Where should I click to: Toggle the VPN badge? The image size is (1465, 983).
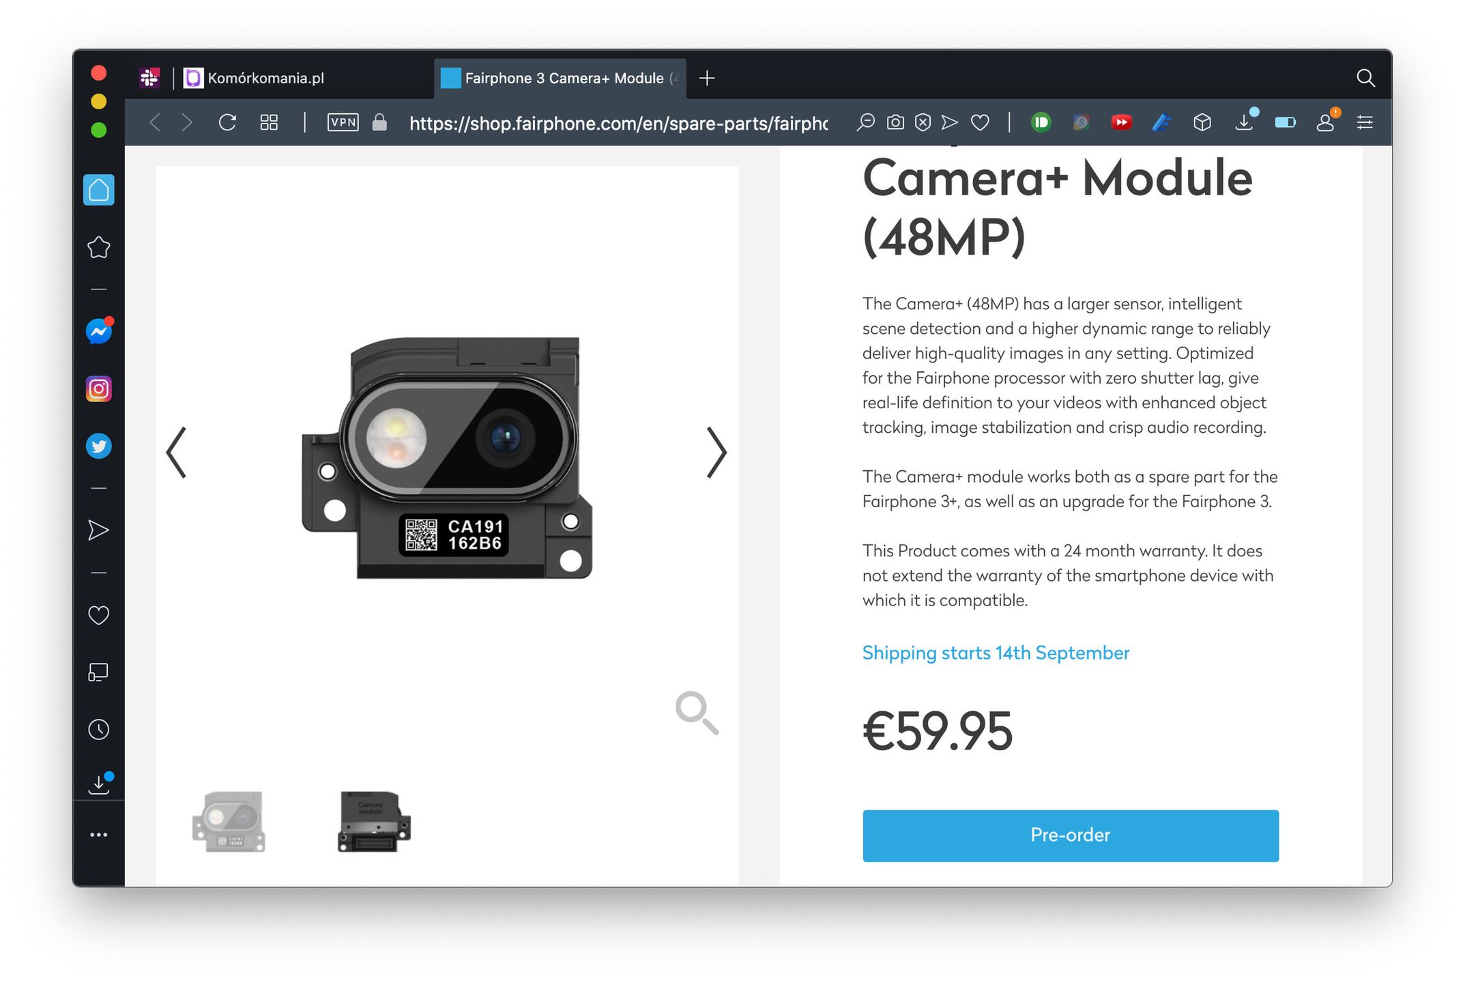click(x=343, y=122)
